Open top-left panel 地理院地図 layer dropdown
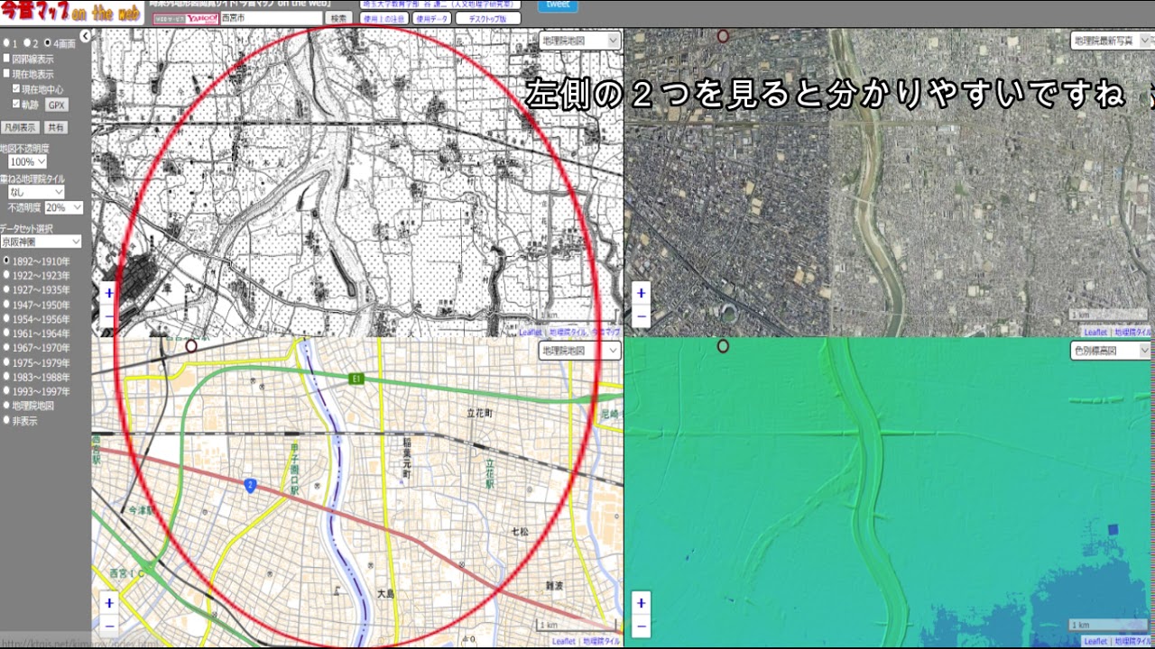The height and width of the screenshot is (649, 1155). click(x=579, y=41)
